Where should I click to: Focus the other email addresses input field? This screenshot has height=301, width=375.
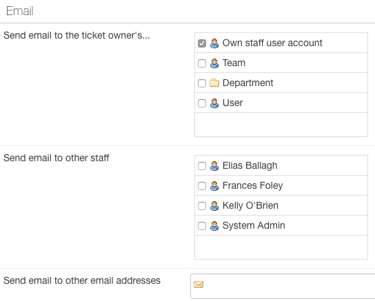click(283, 286)
